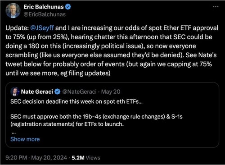View the 5.2M Views count

tap(86, 158)
